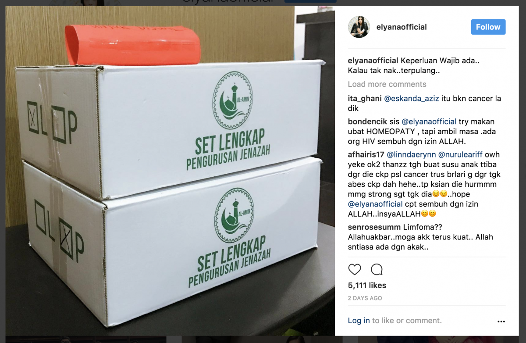526x343 pixels.
Task: Open the three-dots more options menu
Action: [501, 322]
